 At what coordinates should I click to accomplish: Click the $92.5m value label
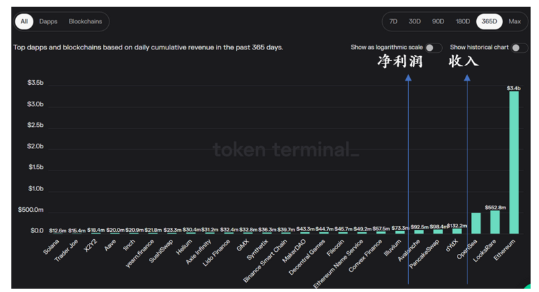click(x=419, y=227)
